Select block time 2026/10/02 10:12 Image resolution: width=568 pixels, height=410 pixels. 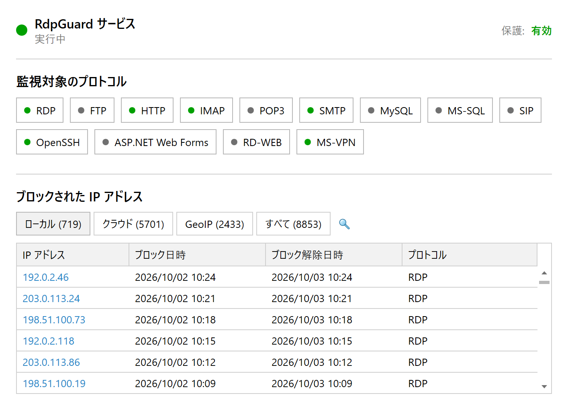coord(175,362)
